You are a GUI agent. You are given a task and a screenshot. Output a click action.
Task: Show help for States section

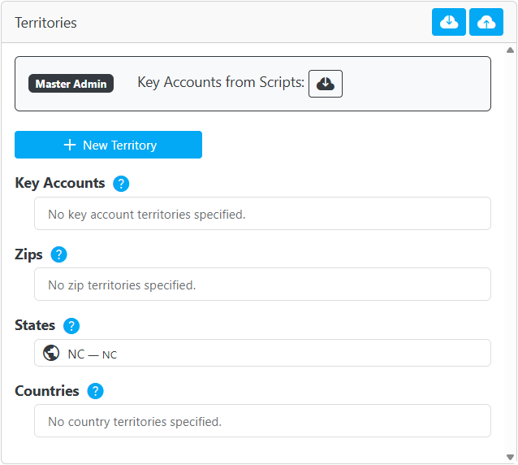(x=71, y=326)
